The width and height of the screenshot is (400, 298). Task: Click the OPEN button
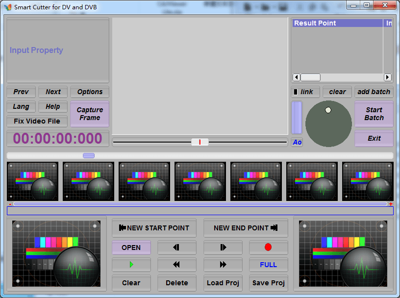[x=131, y=248]
